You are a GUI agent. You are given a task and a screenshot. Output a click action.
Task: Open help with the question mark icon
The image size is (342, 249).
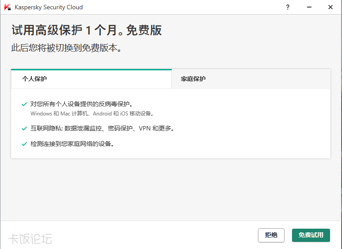tap(288, 7)
